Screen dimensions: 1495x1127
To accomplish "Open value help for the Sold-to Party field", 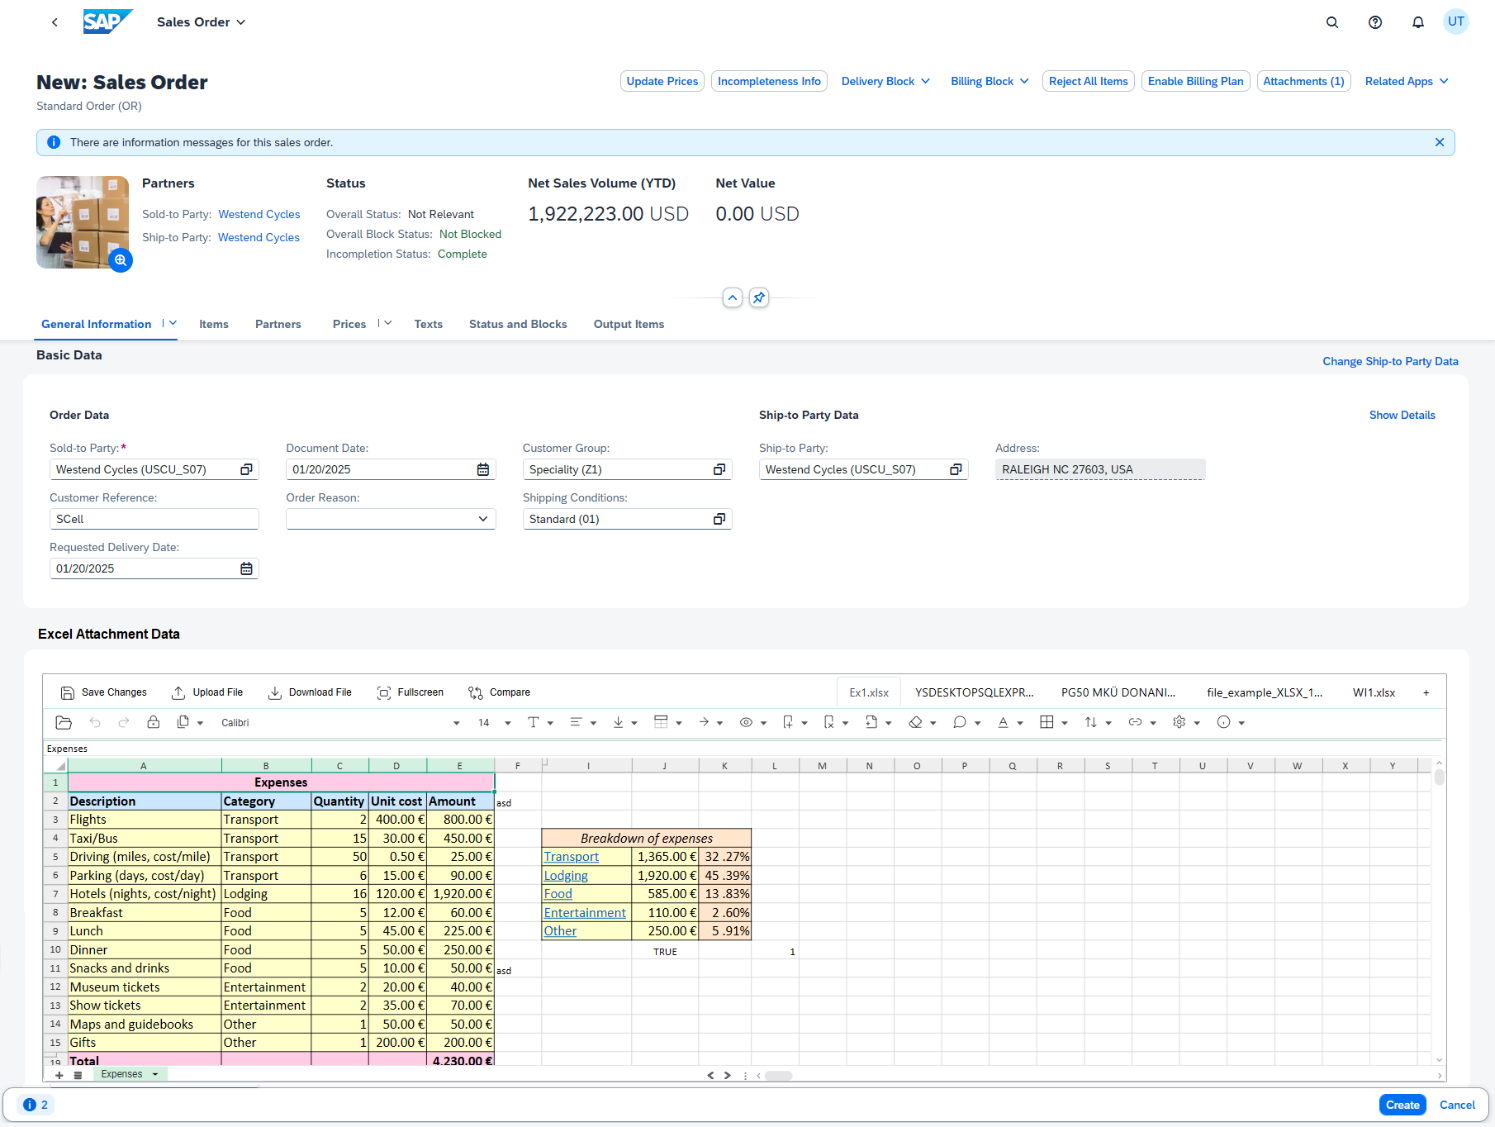I will tap(246, 469).
